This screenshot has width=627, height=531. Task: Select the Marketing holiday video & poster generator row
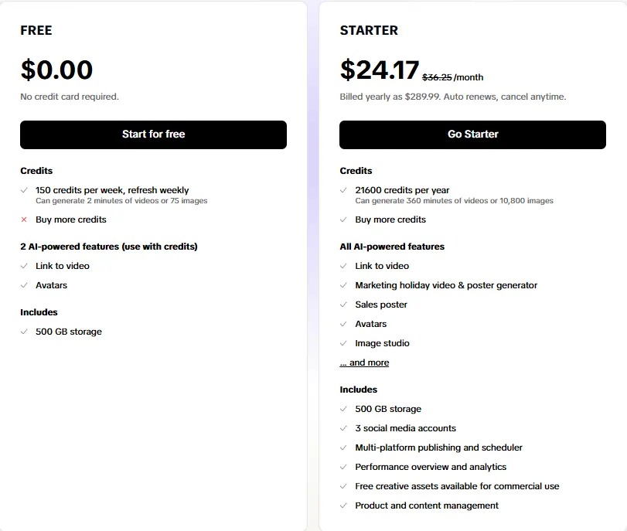coord(448,285)
